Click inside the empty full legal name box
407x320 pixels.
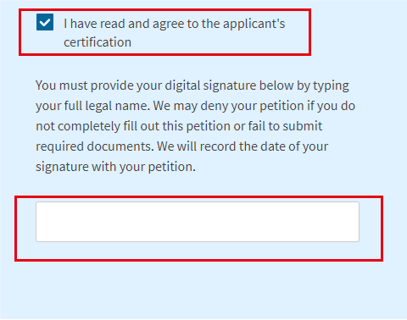coord(198,222)
